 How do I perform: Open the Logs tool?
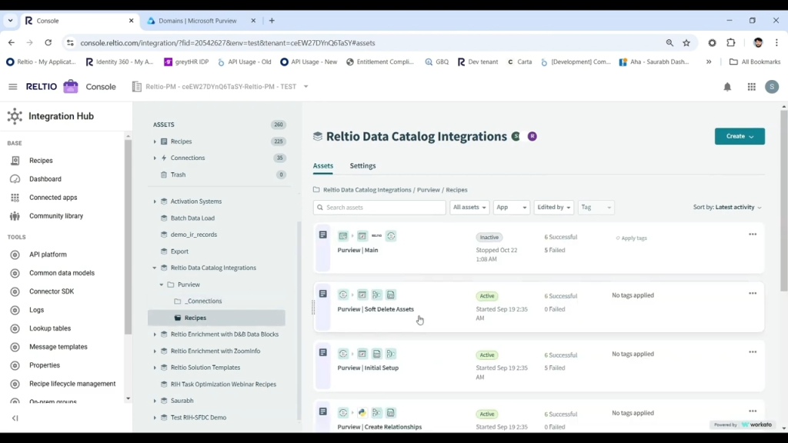pos(36,309)
